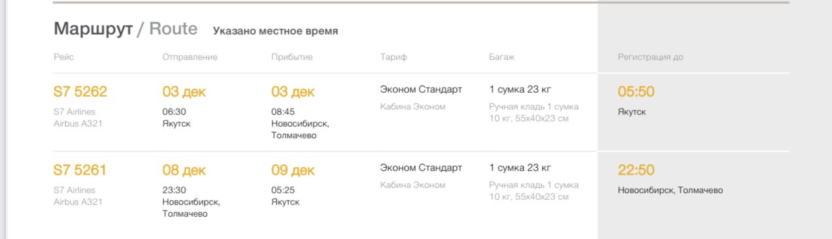The image size is (832, 239).
Task: Click the Регистрация до header
Action: [x=650, y=57]
